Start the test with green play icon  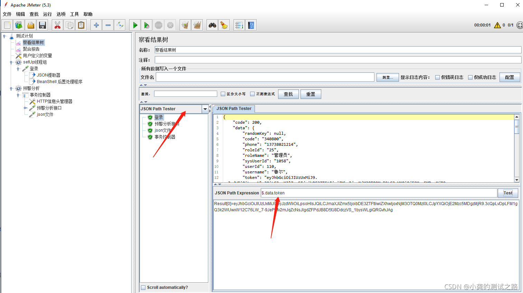[135, 25]
